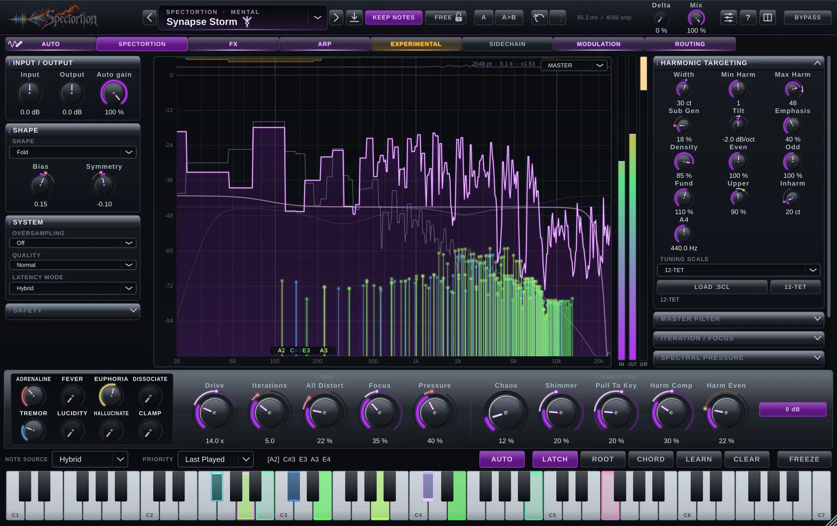Click the A>B copy button

pyautogui.click(x=509, y=18)
